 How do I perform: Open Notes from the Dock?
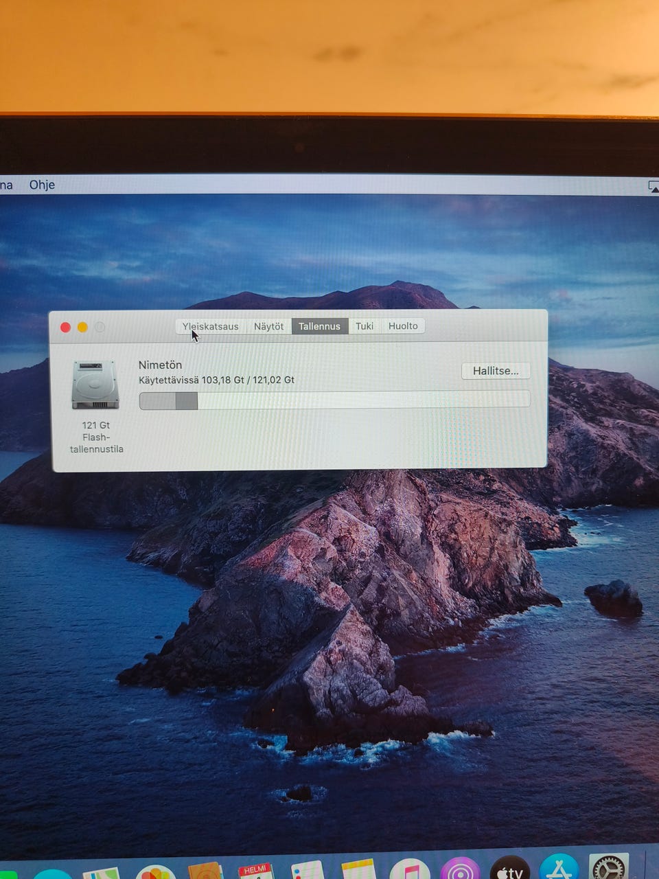coord(358,869)
